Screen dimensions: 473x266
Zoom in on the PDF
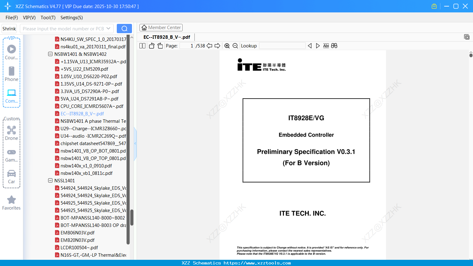point(227,46)
